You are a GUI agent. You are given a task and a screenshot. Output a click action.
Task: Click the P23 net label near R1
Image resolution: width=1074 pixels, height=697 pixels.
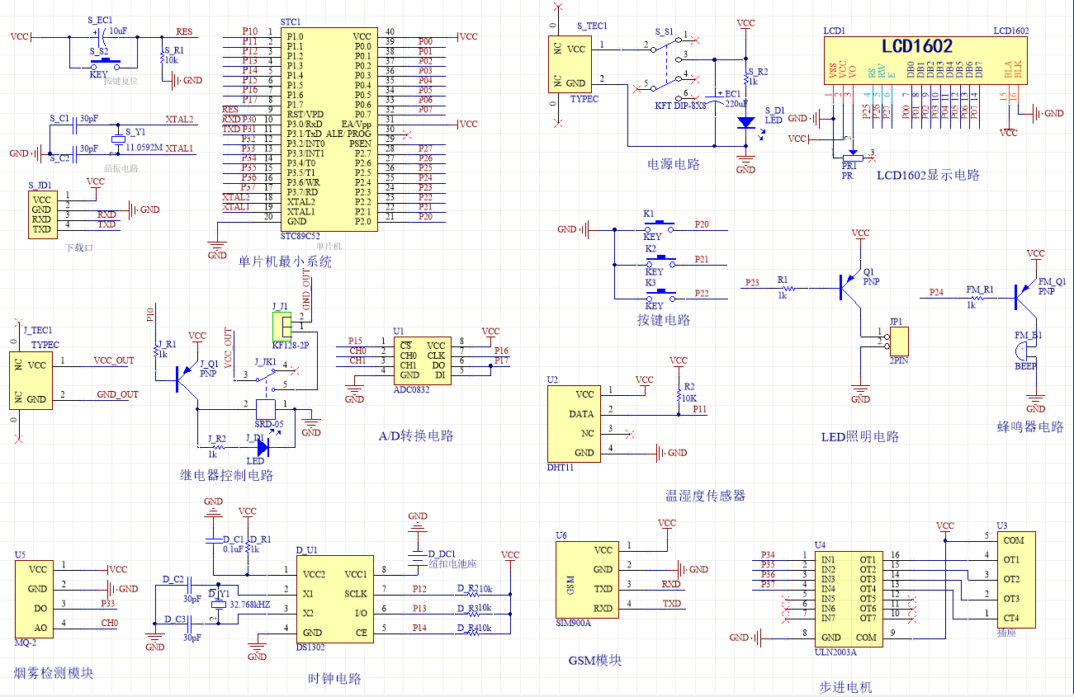[x=751, y=282]
